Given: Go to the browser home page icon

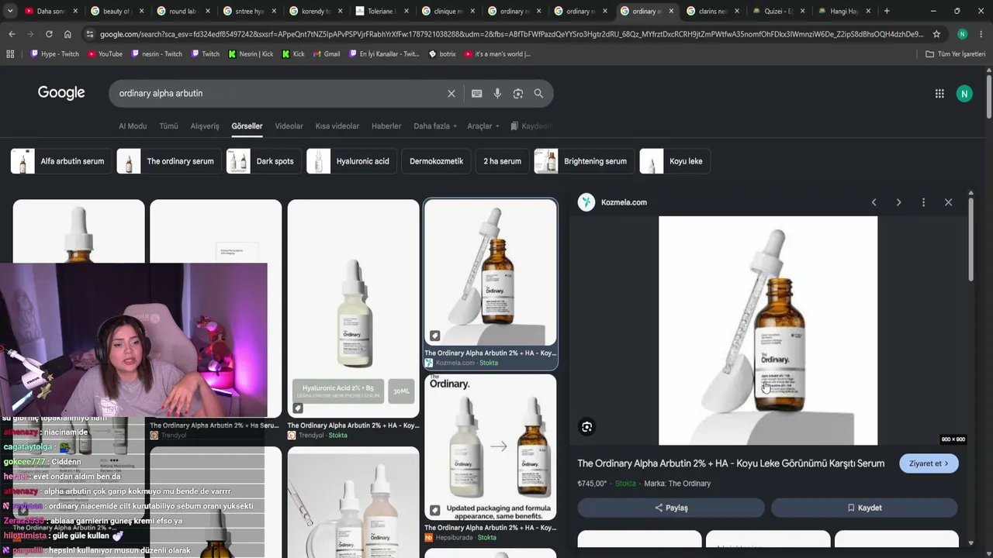Looking at the screenshot, I should click(67, 34).
